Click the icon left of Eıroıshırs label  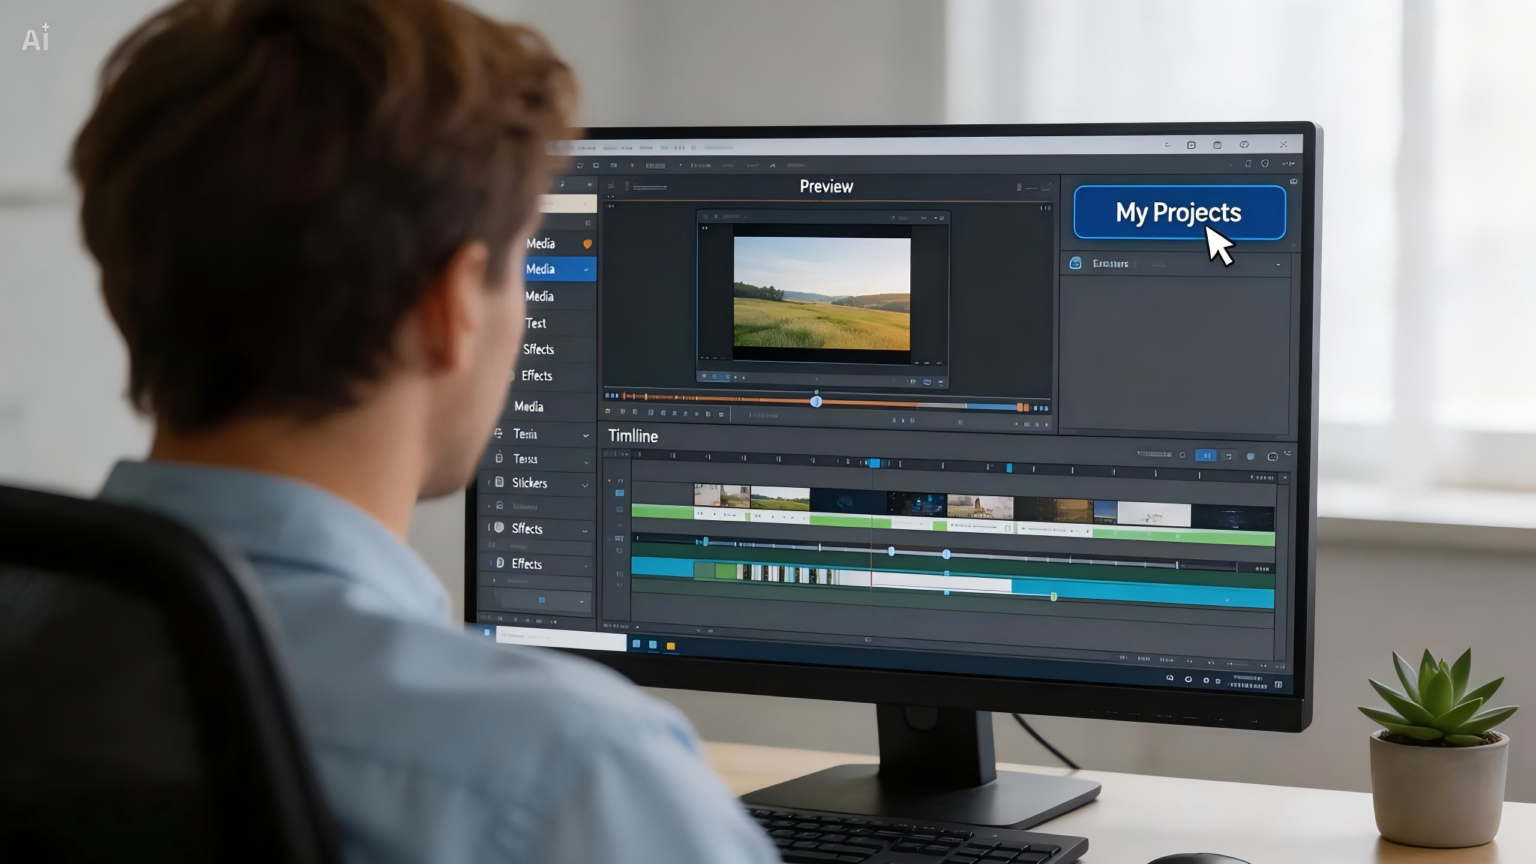[1075, 263]
